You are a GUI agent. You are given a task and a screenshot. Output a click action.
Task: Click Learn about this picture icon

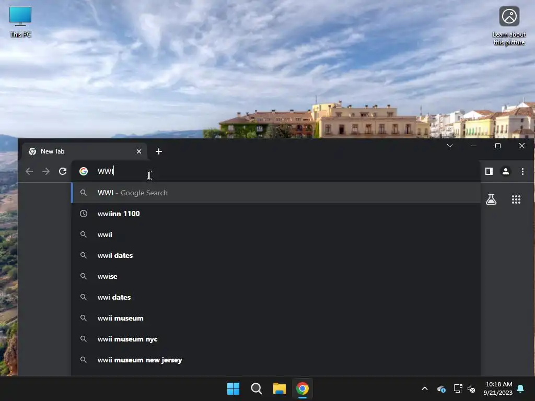pyautogui.click(x=509, y=26)
